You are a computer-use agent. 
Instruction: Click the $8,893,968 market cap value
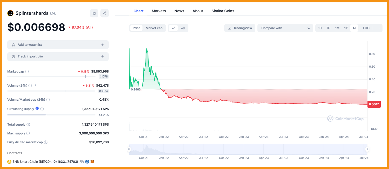[x=100, y=71]
